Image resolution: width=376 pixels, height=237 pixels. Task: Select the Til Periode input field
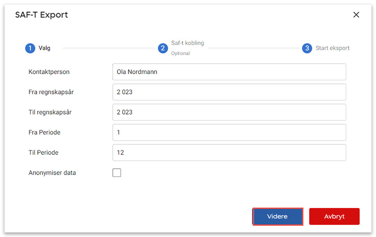point(229,153)
